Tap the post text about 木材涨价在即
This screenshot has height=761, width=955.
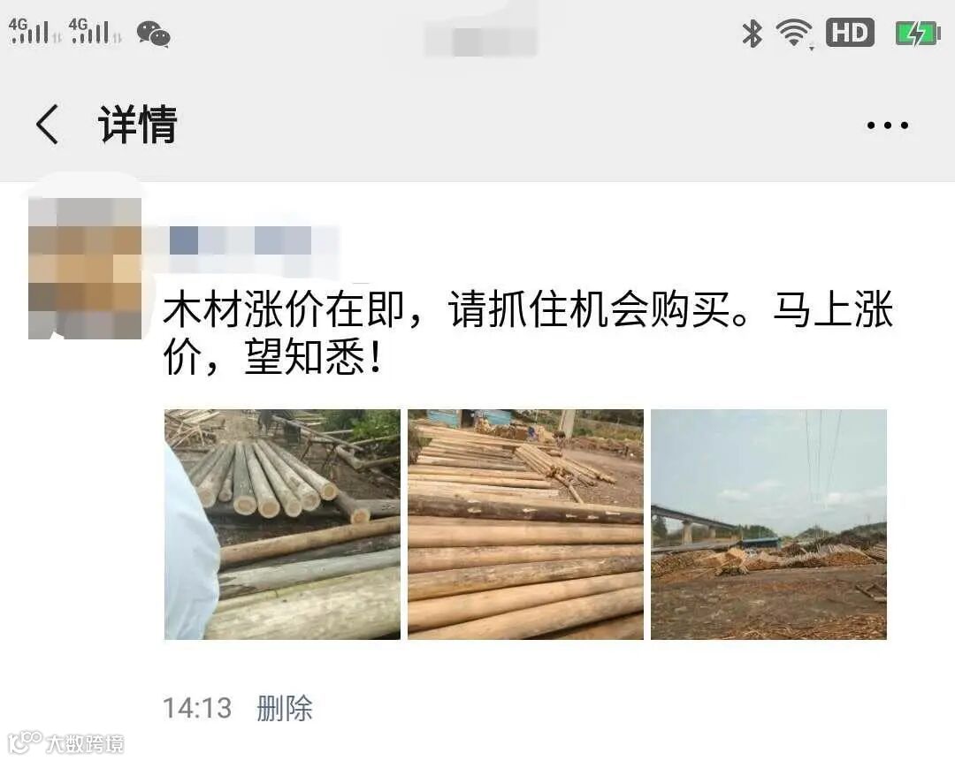click(x=527, y=333)
